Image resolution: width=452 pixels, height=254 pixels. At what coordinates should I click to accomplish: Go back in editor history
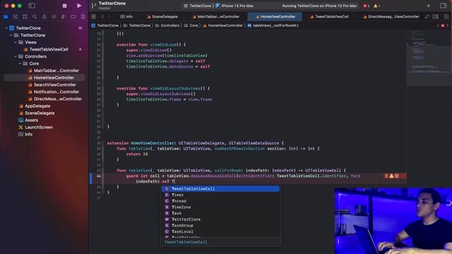tap(102, 17)
